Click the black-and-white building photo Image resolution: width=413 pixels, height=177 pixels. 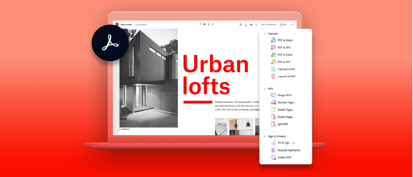pyautogui.click(x=148, y=78)
